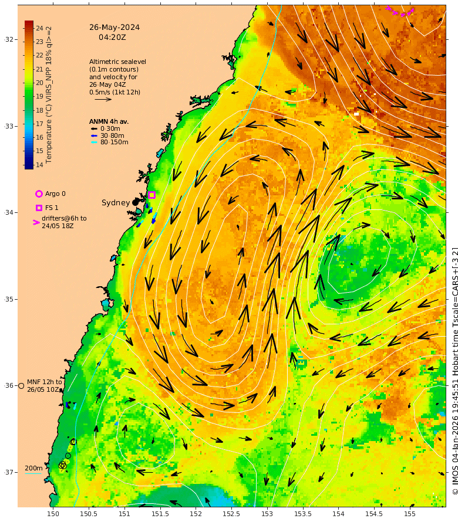
Task: Click the magenta square marker near Sydney
Action: [x=151, y=195]
